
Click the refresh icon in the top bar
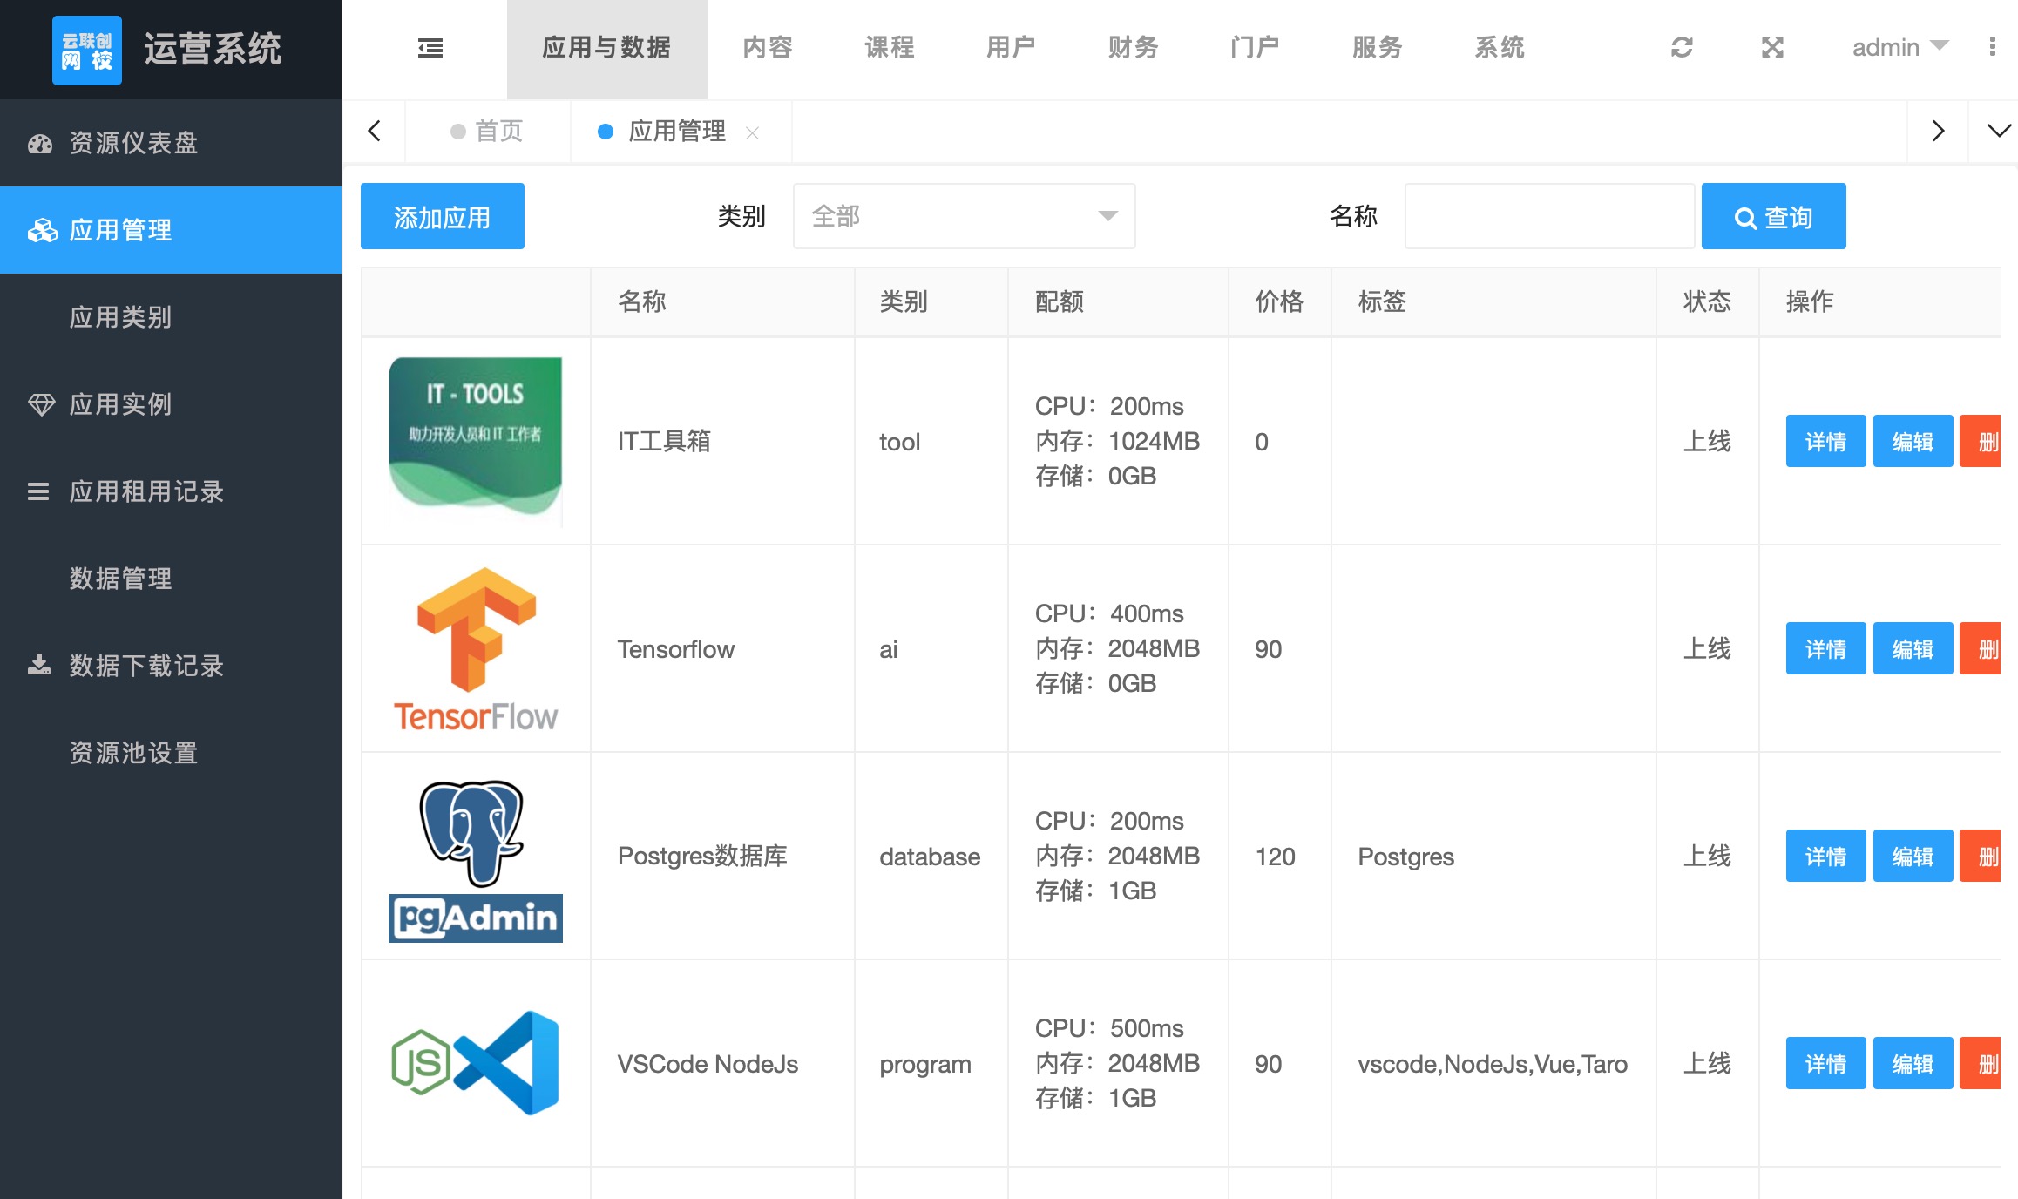click(1682, 47)
